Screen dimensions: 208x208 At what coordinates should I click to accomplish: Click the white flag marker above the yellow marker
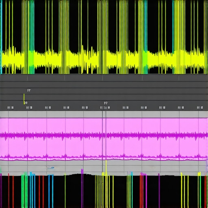[x=29, y=90]
